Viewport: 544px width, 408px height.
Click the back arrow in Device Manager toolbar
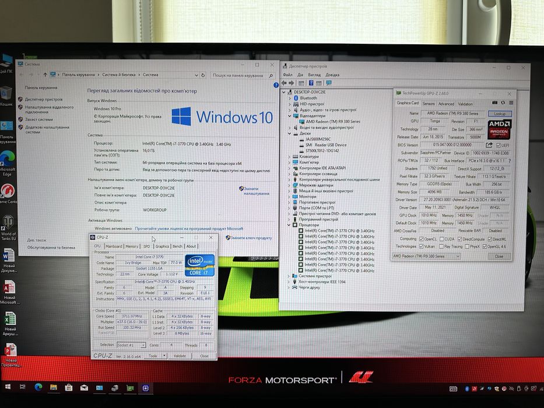pos(284,83)
